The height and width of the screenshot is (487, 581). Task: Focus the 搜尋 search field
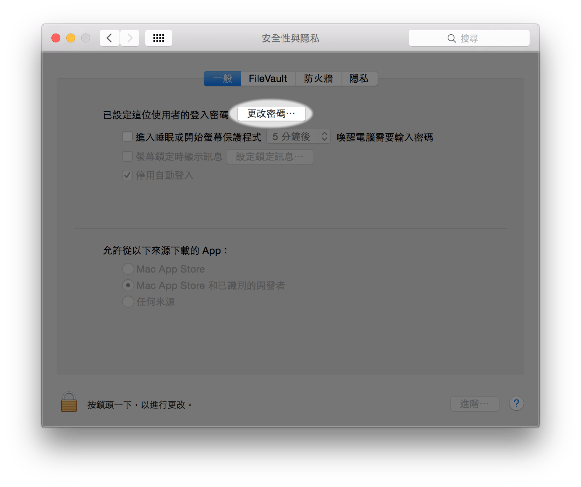(469, 38)
